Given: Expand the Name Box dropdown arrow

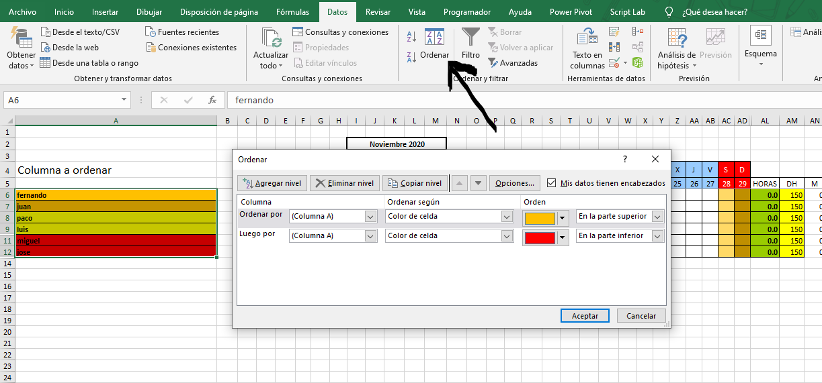Looking at the screenshot, I should pos(124,100).
